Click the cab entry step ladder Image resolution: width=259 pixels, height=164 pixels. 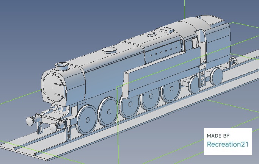(x=203, y=79)
